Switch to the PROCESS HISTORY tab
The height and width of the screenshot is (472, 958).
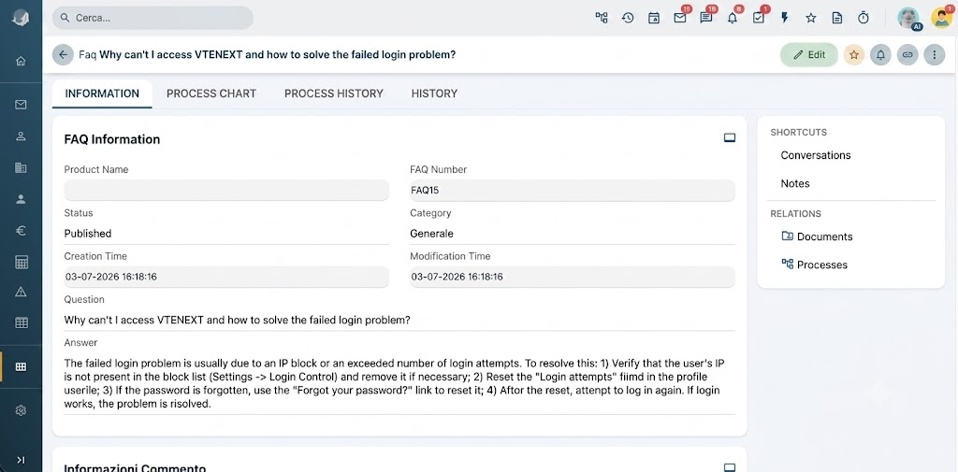pos(334,93)
